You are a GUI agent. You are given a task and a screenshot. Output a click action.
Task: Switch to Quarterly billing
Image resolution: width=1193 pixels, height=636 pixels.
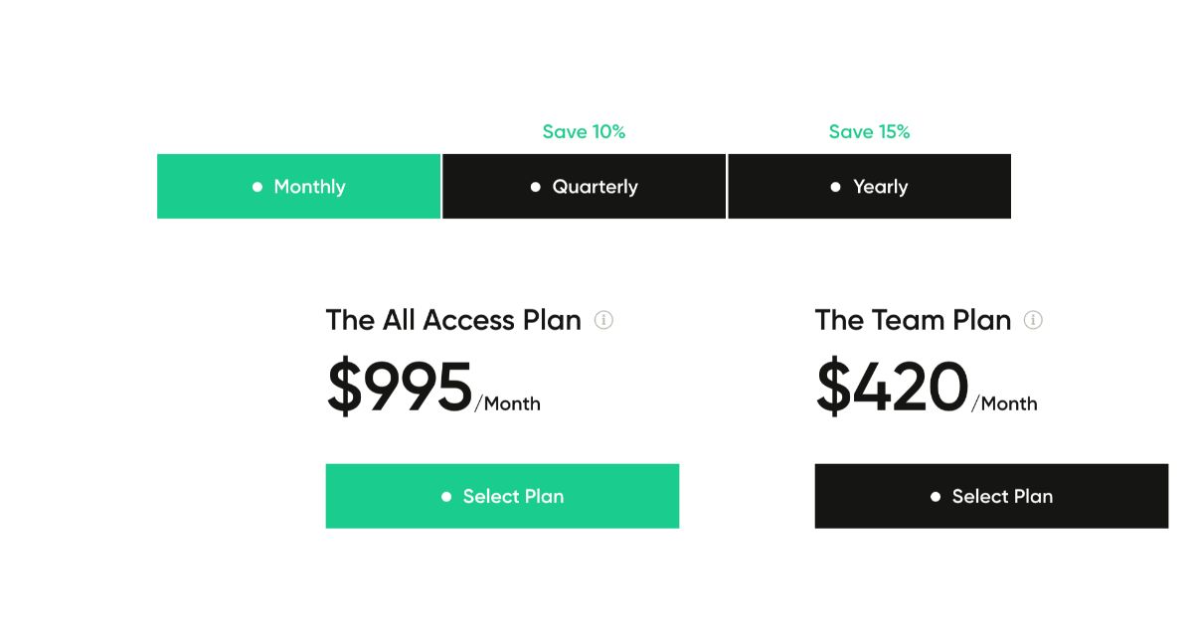(585, 187)
